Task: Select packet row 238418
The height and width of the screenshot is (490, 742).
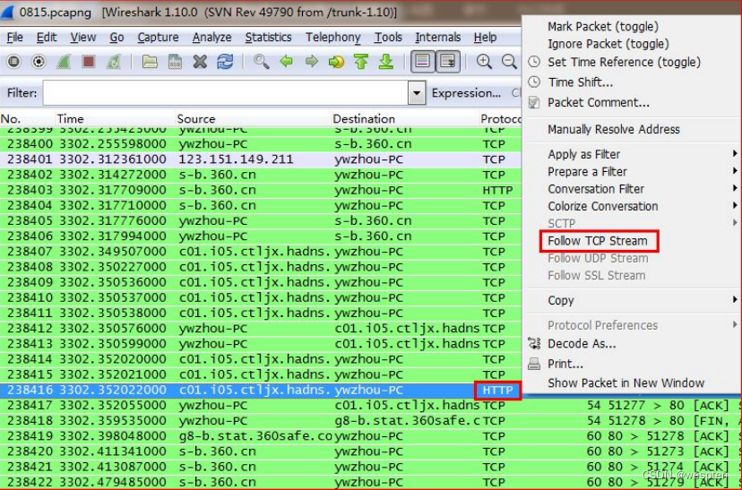Action: (371, 421)
